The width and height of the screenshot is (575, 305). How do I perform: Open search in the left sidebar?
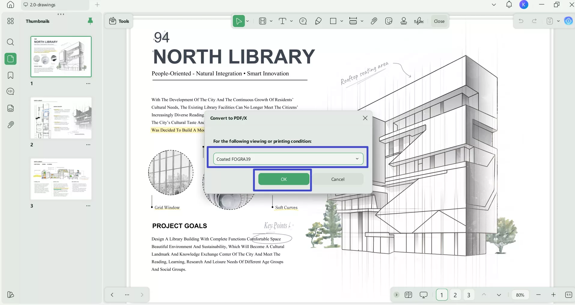click(11, 42)
